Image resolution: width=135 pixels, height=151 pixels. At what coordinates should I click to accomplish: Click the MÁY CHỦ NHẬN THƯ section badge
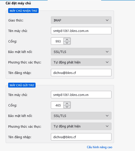23,10
